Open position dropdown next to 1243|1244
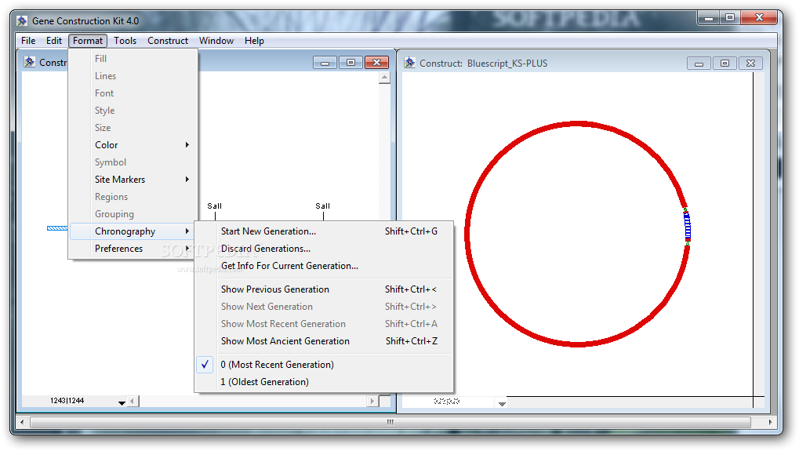The width and height of the screenshot is (799, 451). pyautogui.click(x=122, y=402)
